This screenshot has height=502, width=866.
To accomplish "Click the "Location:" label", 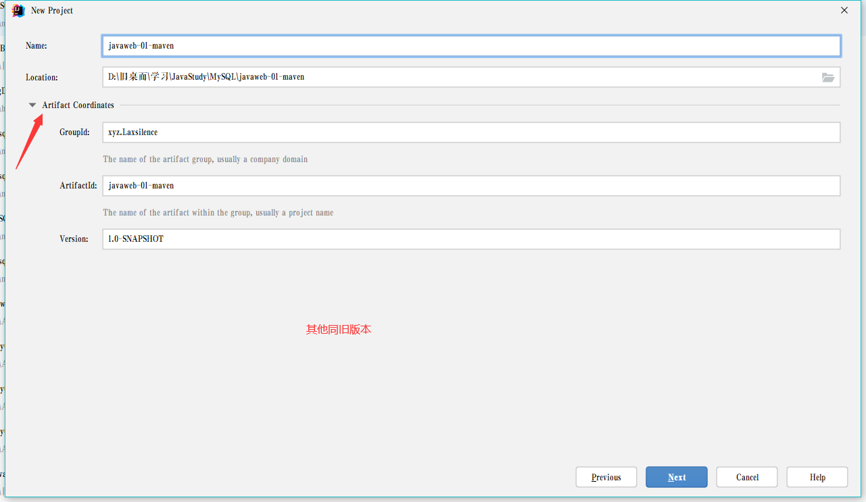I will (x=41, y=78).
